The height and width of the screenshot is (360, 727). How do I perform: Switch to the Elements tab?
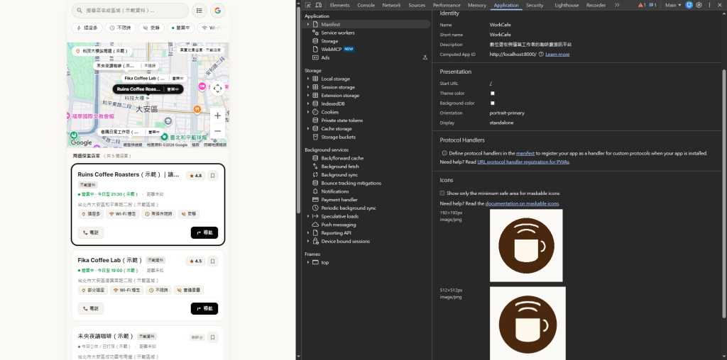(x=339, y=5)
